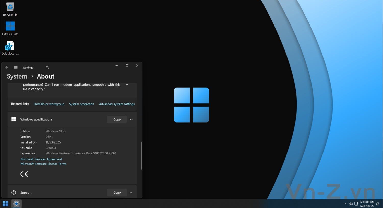383x208 pixels.
Task: Select the DefaultIcon desktop file
Action: [10, 48]
